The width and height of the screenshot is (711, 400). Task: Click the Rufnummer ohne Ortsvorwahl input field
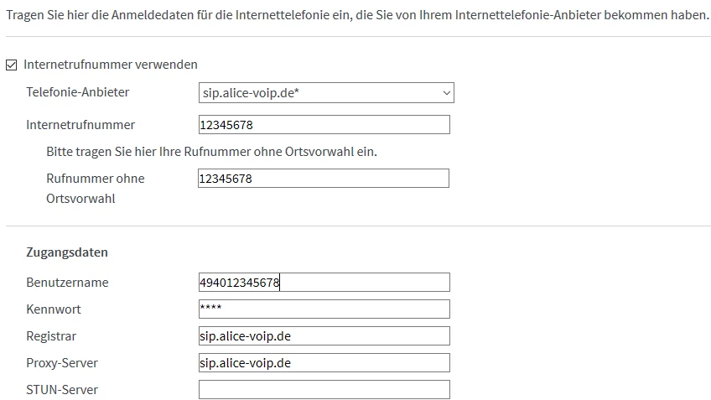324,179
